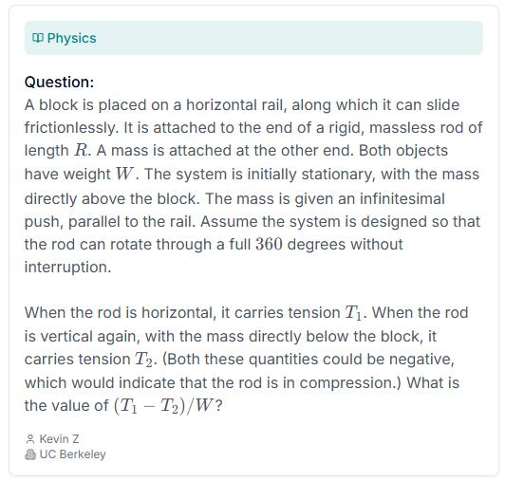Click the tension symbol T2 before '(Both these'
This screenshot has height=481, width=505.
[x=143, y=360]
